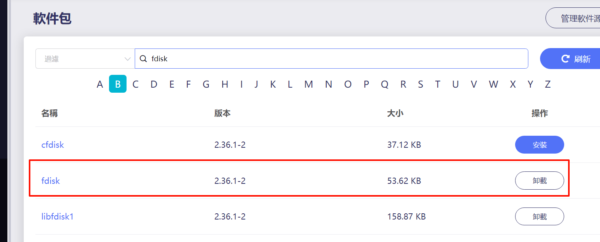Screen dimensions: 600x242
Task: Open the 過濾 filter dropdown
Action: pos(85,59)
